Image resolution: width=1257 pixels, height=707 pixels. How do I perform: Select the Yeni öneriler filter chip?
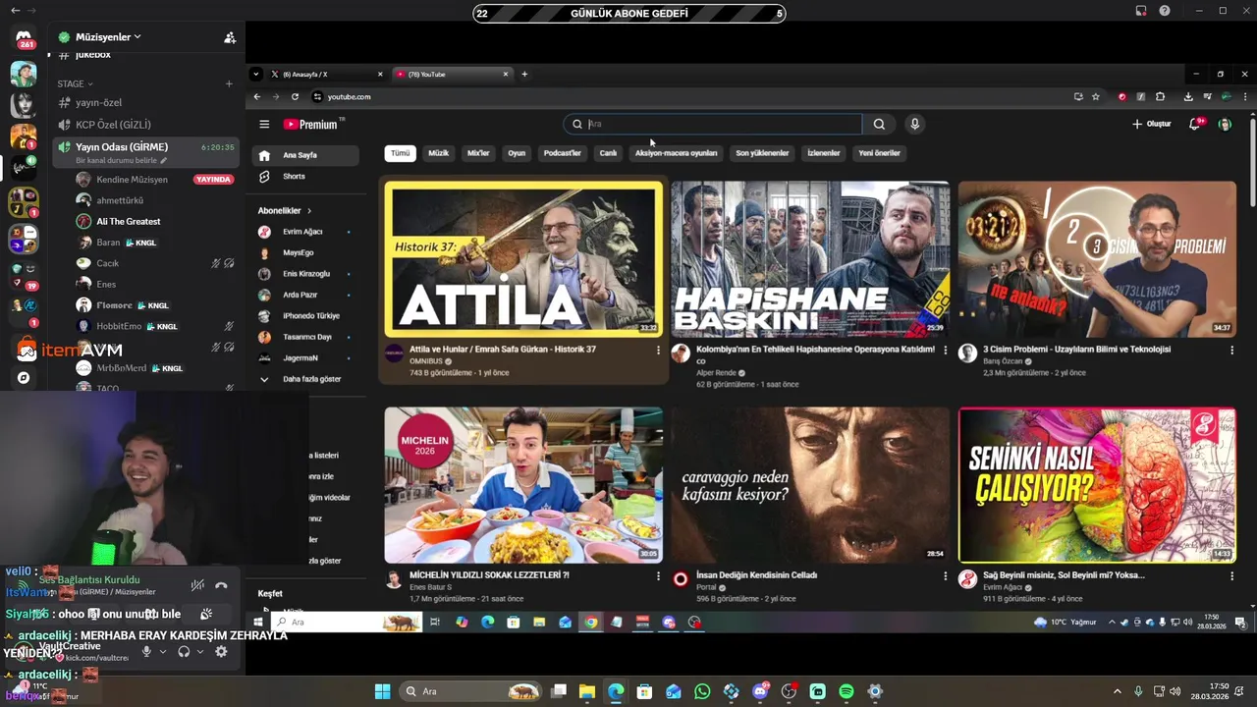(880, 153)
